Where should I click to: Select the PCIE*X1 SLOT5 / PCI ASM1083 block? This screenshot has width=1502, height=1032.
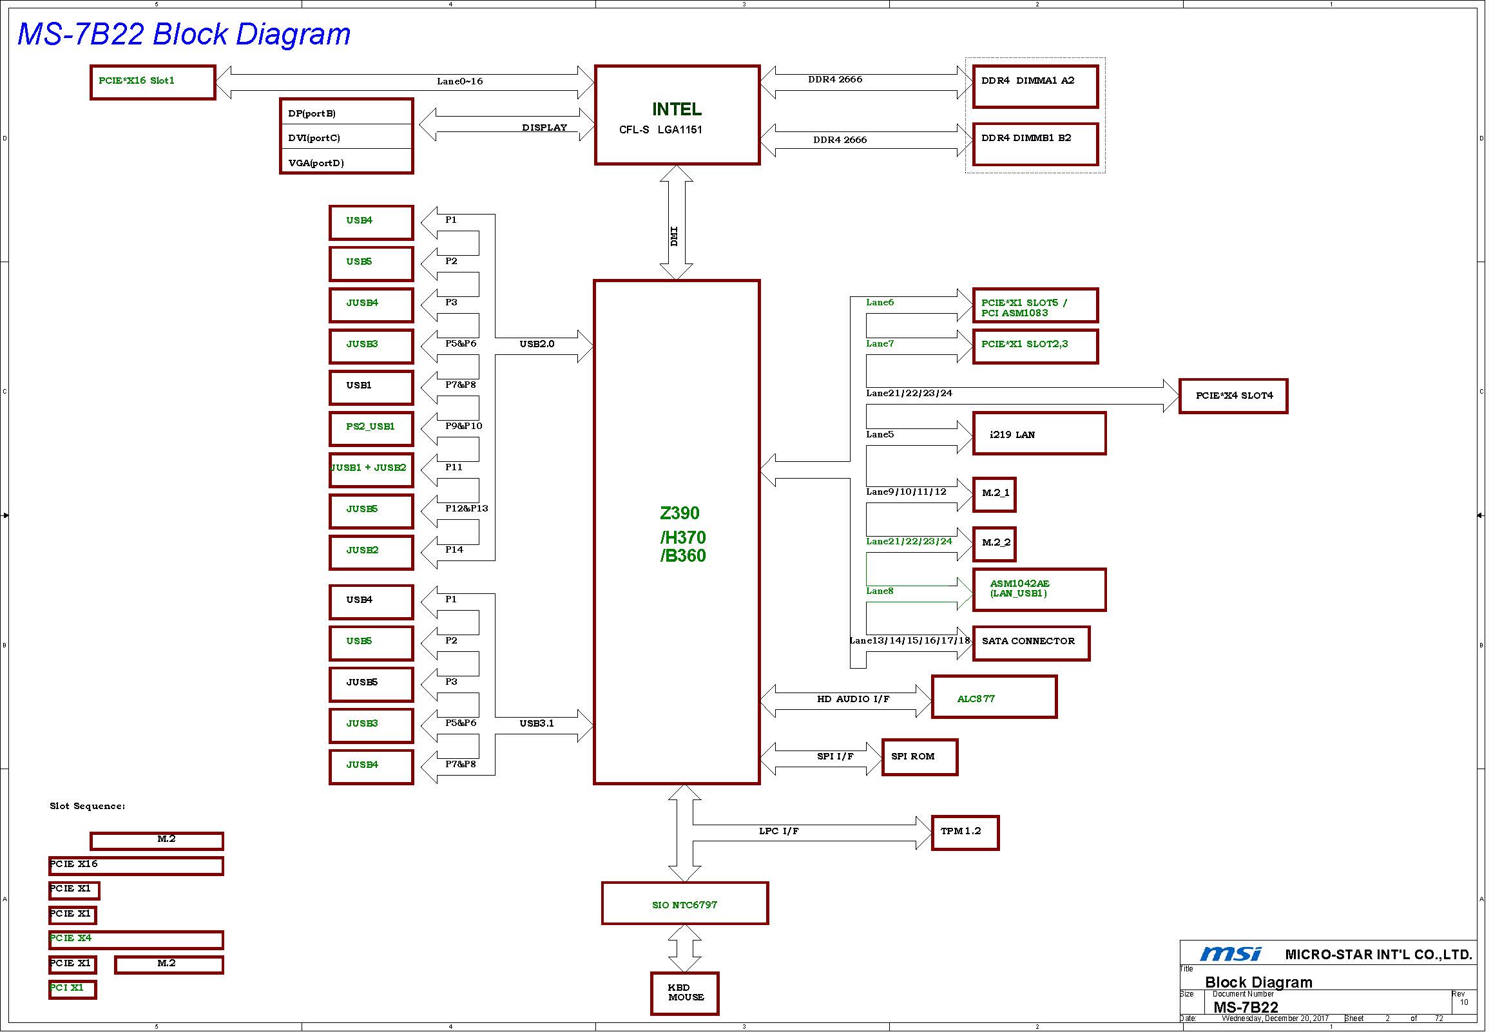[1035, 305]
